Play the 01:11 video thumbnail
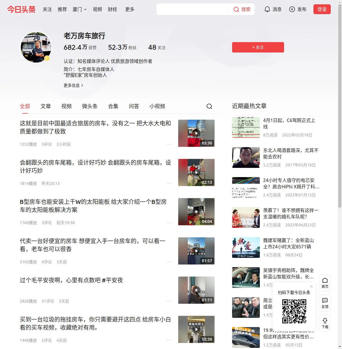This screenshot has height=349, width=342. tap(196, 290)
